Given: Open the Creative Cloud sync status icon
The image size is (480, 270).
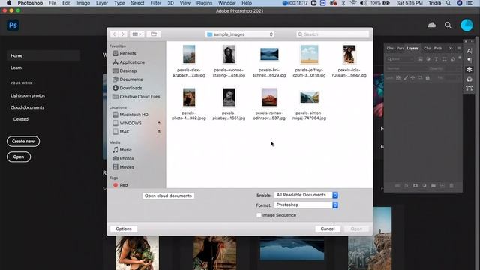Looking at the screenshot, I should pos(432,25).
